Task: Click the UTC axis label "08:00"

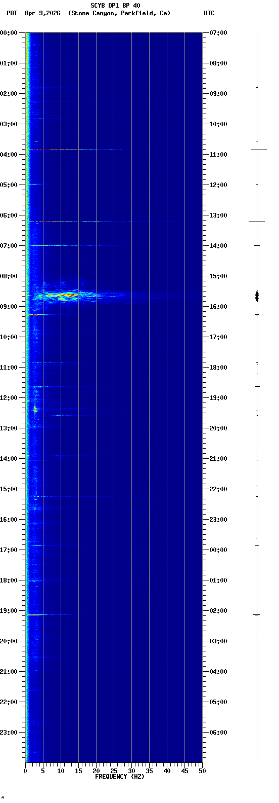Action: pos(218,63)
